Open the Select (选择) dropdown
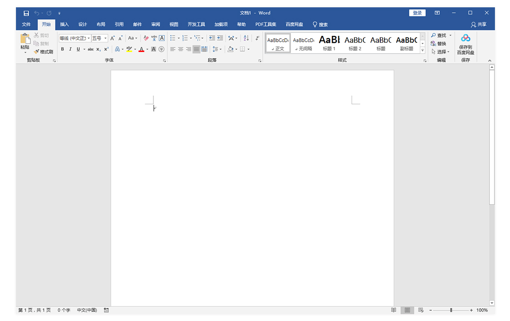Viewport: 510px width, 321px height. tap(440, 52)
